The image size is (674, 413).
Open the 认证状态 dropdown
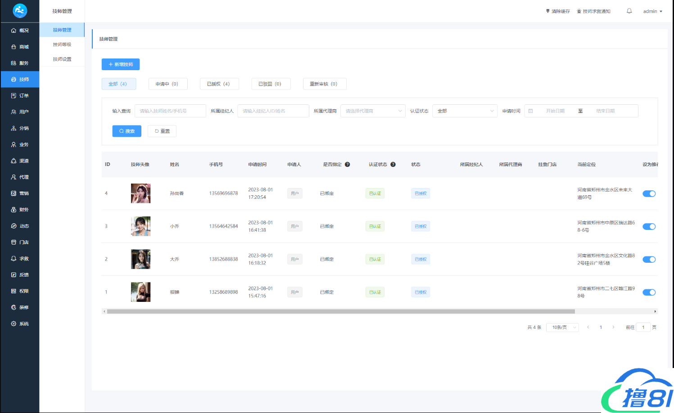(x=465, y=111)
